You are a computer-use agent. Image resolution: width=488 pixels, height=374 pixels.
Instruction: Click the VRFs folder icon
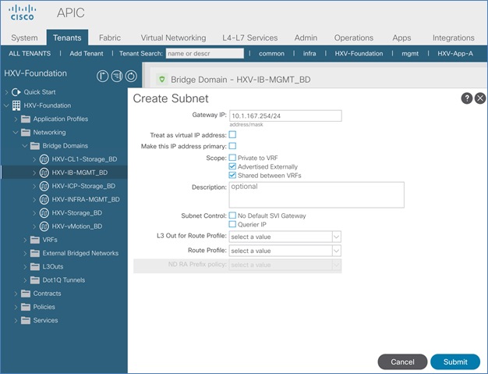35,240
